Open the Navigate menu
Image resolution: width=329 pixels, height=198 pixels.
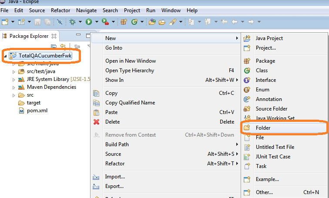pyautogui.click(x=87, y=10)
